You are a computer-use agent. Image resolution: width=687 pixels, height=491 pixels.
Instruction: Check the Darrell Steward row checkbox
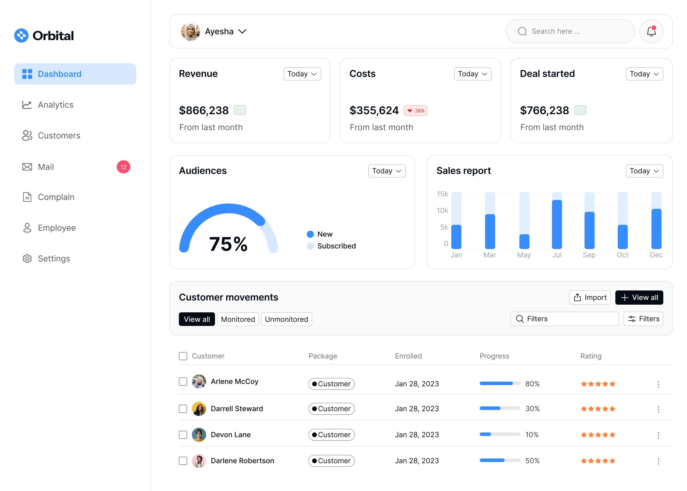(x=183, y=409)
